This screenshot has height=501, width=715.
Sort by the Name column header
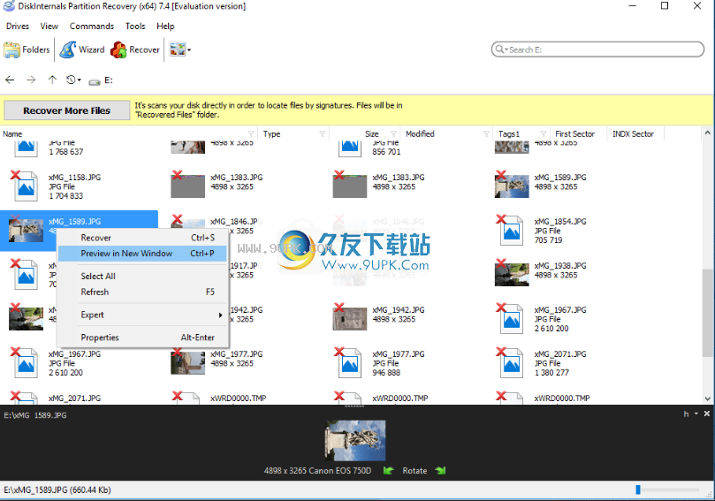point(12,134)
